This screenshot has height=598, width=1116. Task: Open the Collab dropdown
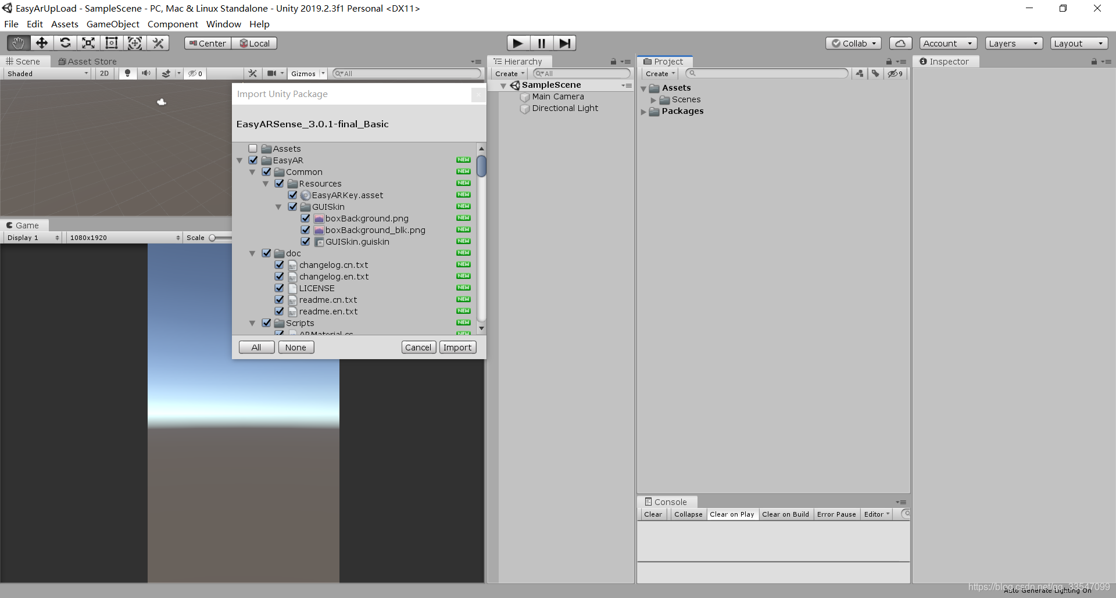coord(853,44)
